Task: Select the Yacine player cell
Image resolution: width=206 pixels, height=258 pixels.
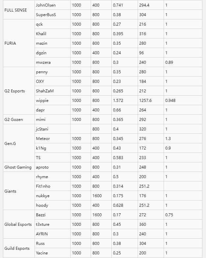Action: pos(42,253)
